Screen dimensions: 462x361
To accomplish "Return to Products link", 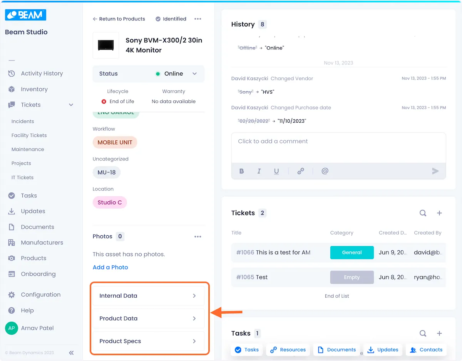I will (119, 19).
